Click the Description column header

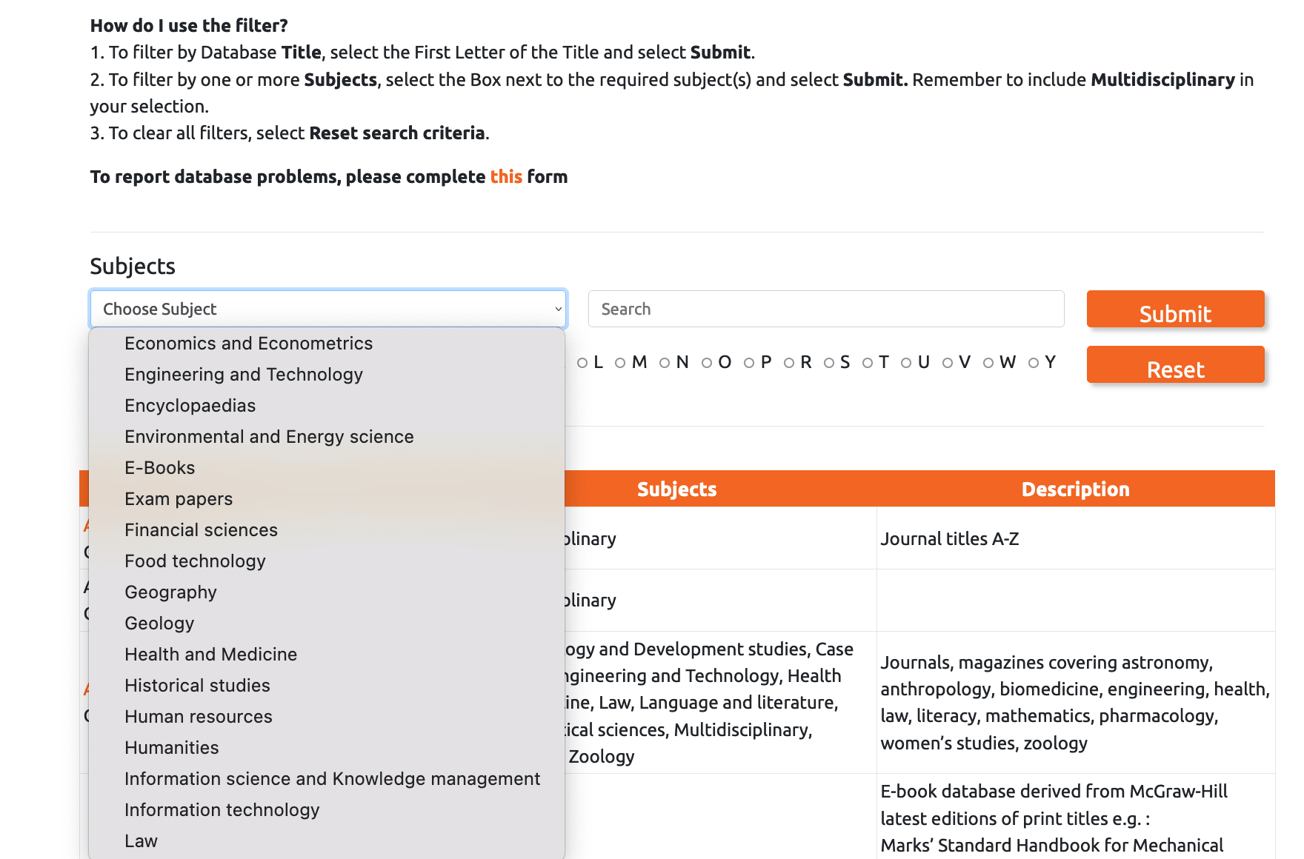[x=1076, y=489]
